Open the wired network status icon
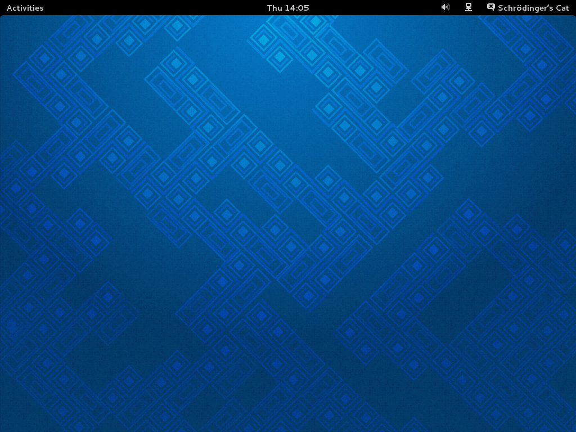The height and width of the screenshot is (432, 576). click(468, 7)
